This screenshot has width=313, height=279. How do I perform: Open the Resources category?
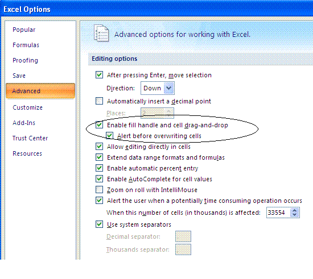pyautogui.click(x=27, y=153)
